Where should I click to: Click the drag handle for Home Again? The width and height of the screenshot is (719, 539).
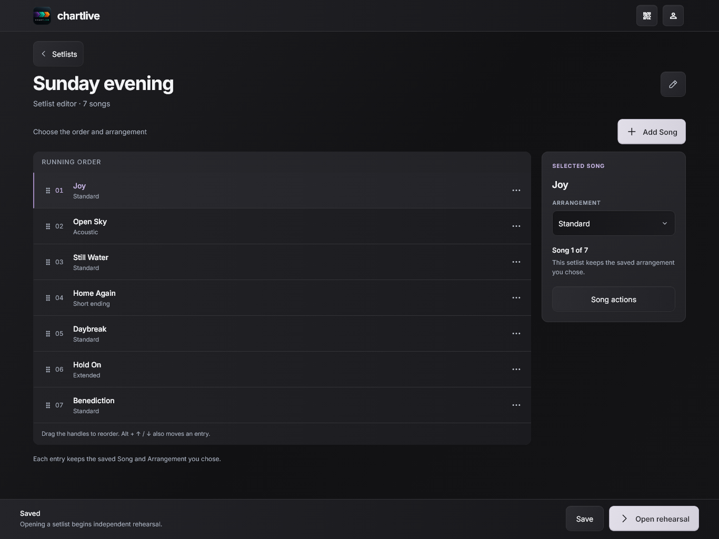click(48, 298)
